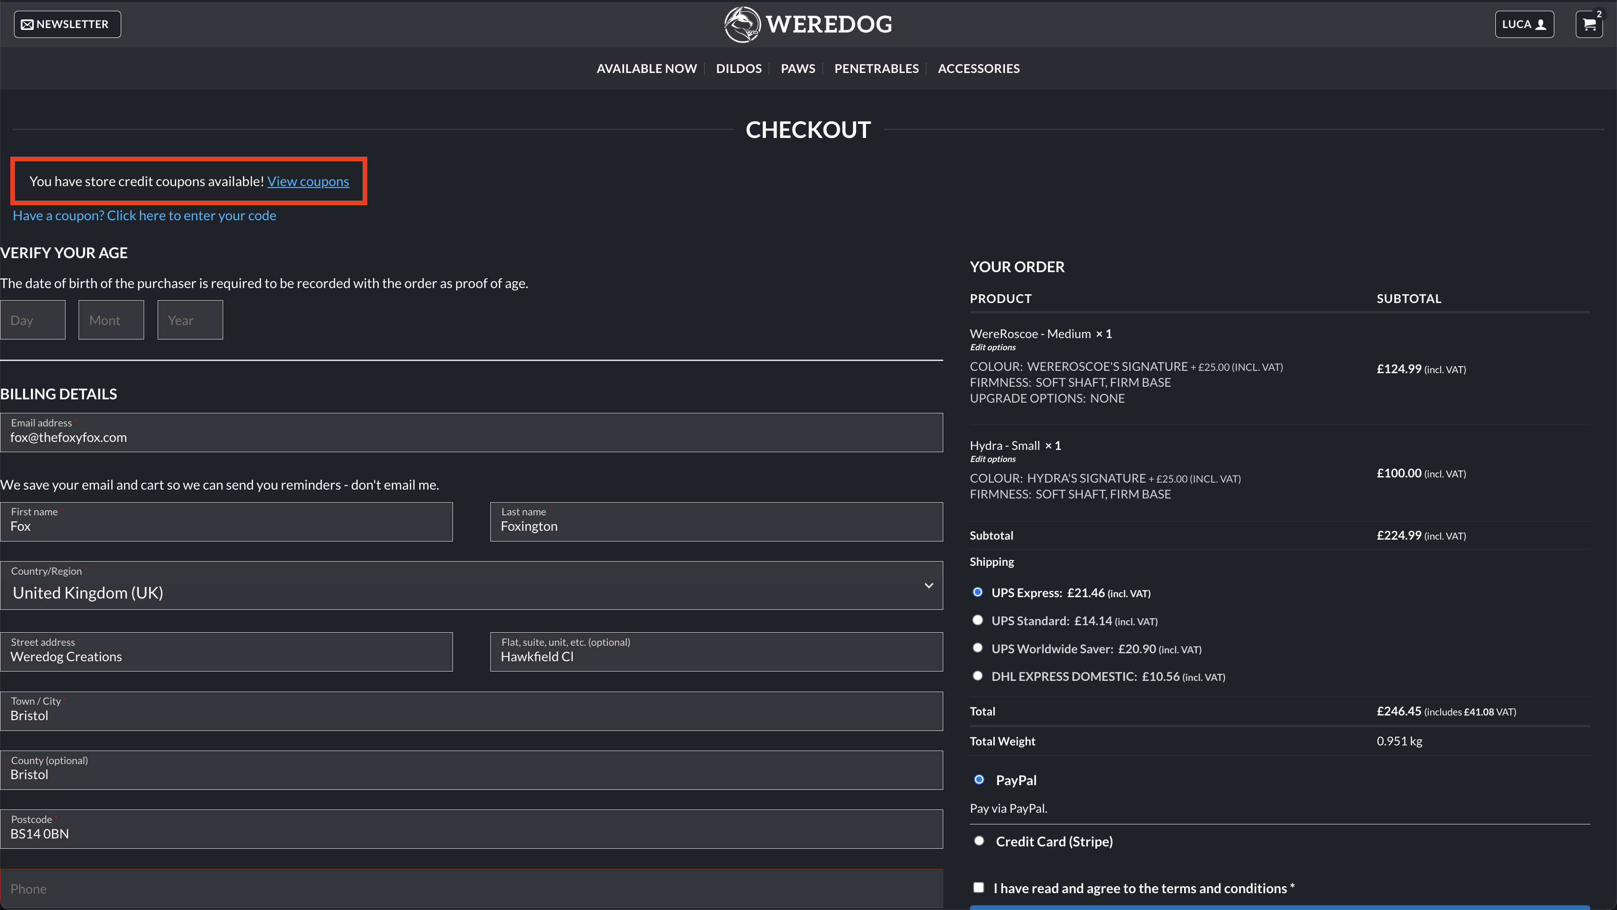Click the First name field
Viewport: 1617px width, 910px height.
pos(226,521)
